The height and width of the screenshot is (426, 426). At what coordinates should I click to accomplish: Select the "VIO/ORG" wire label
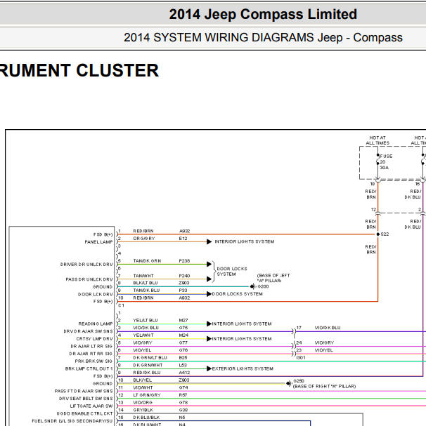coord(143,402)
